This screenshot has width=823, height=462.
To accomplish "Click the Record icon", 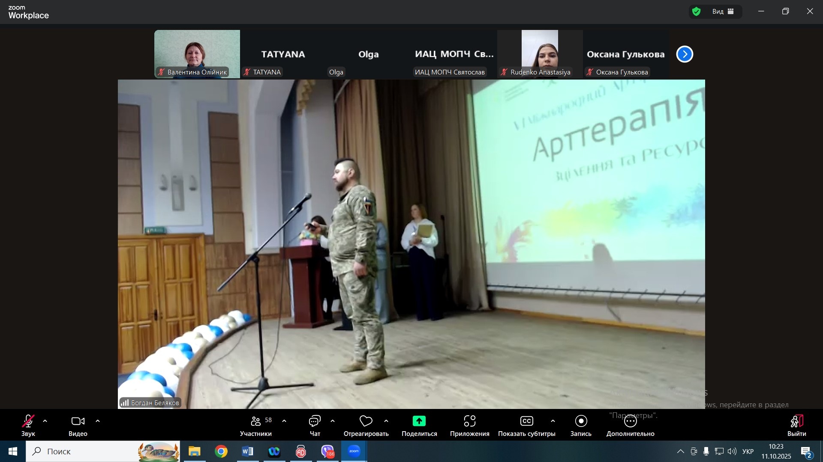I will pos(581,421).
